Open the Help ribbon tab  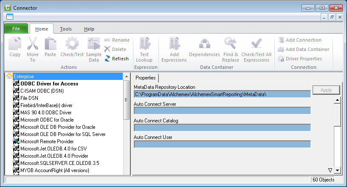tap(89, 29)
